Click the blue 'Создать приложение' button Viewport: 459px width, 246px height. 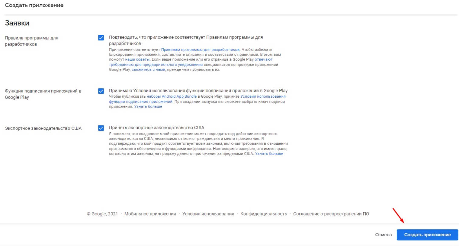click(427, 235)
